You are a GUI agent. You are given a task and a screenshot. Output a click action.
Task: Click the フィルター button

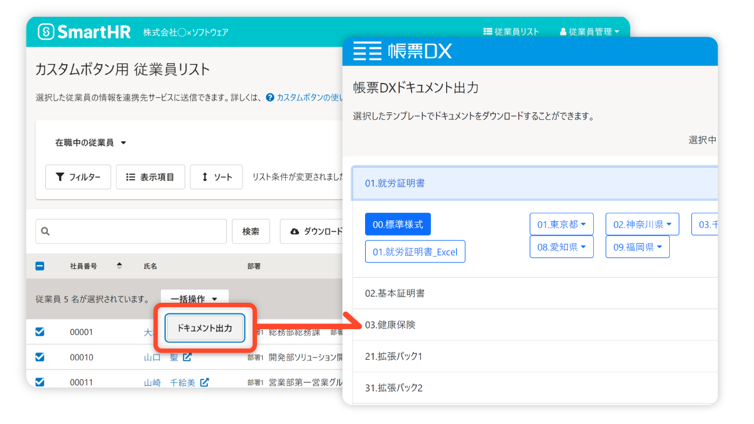point(78,177)
